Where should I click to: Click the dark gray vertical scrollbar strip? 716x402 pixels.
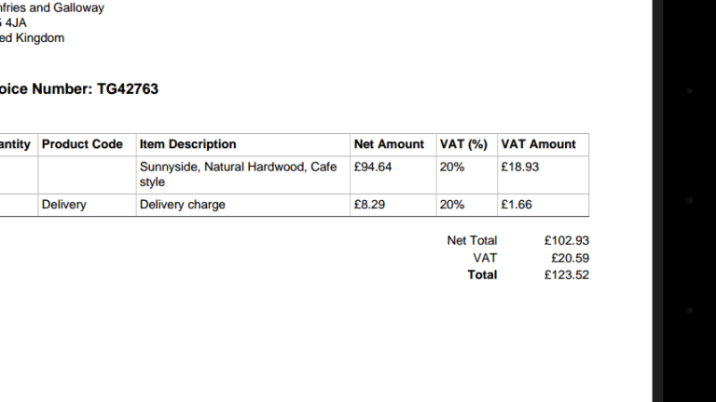657,201
